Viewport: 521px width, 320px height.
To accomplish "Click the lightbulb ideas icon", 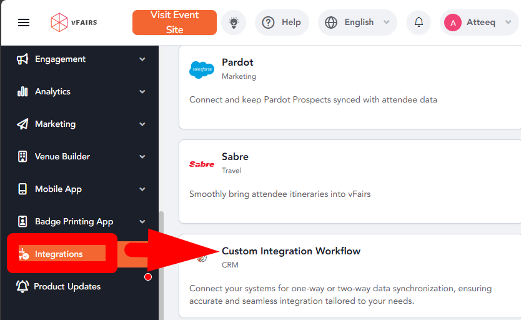I will point(234,22).
